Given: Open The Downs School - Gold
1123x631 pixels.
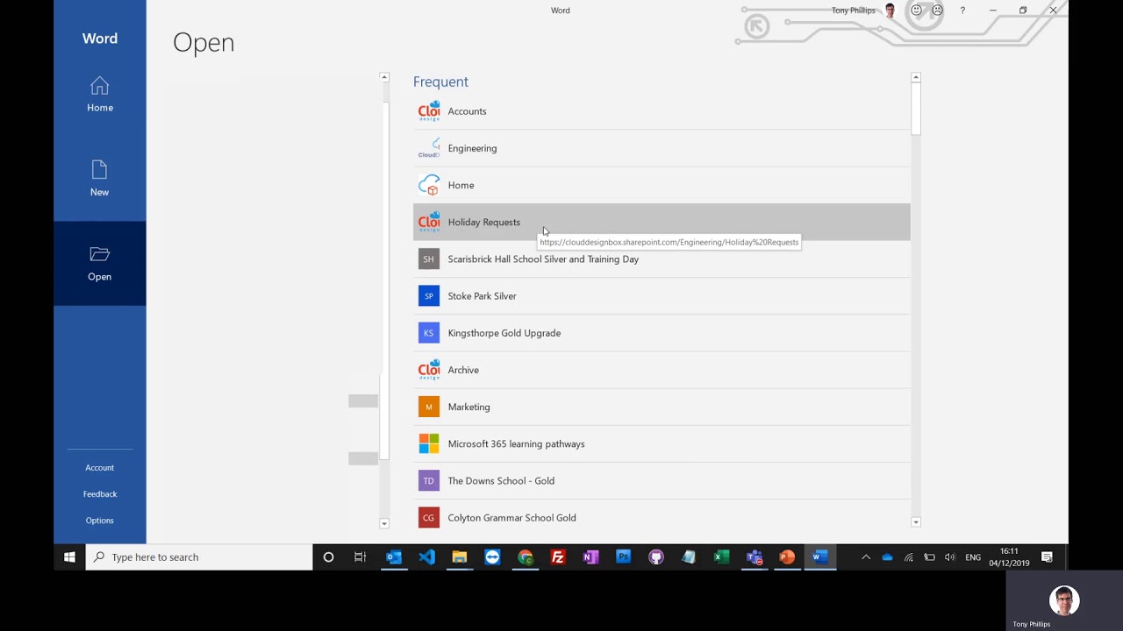Looking at the screenshot, I should [x=662, y=480].
